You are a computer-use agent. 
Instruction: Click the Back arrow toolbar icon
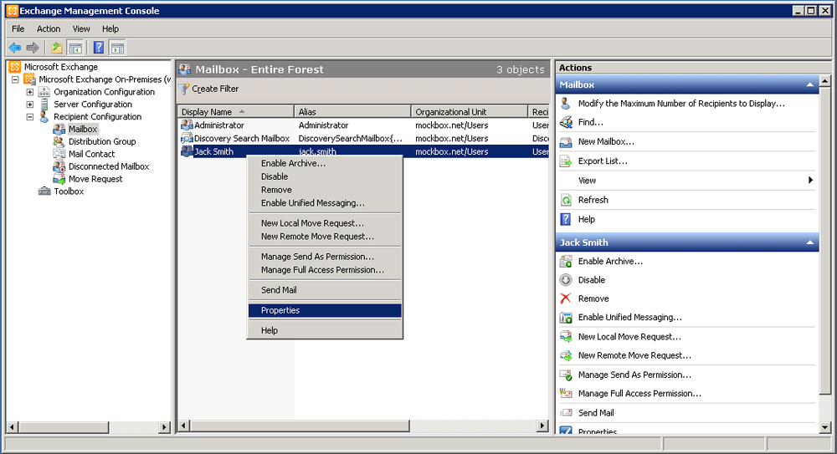15,48
